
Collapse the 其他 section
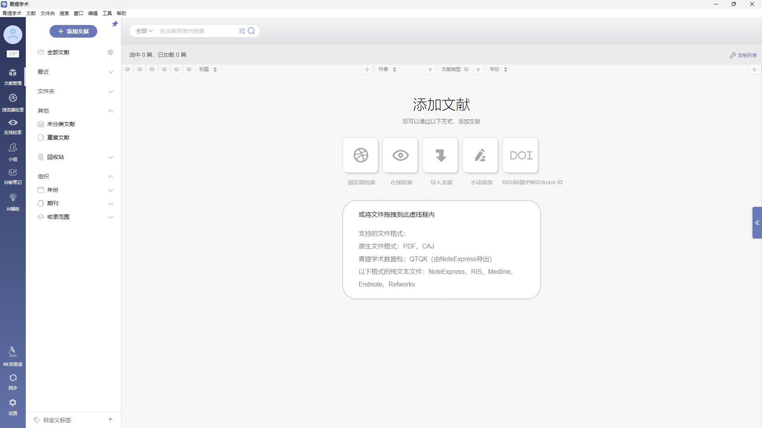(111, 111)
